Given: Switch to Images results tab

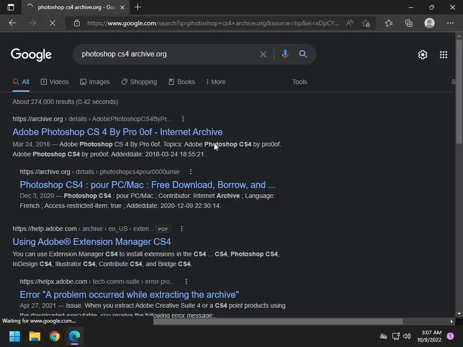Looking at the screenshot, I should coord(95,82).
